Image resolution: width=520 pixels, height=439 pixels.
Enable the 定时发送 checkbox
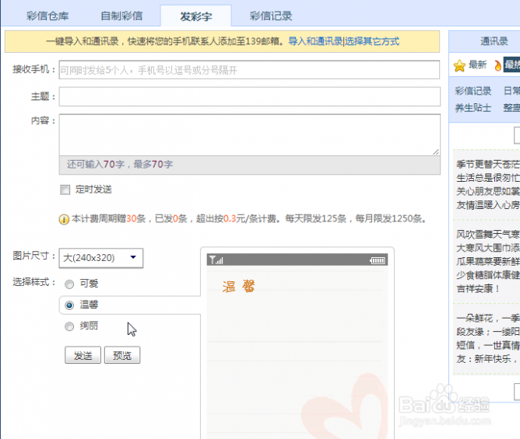(65, 190)
